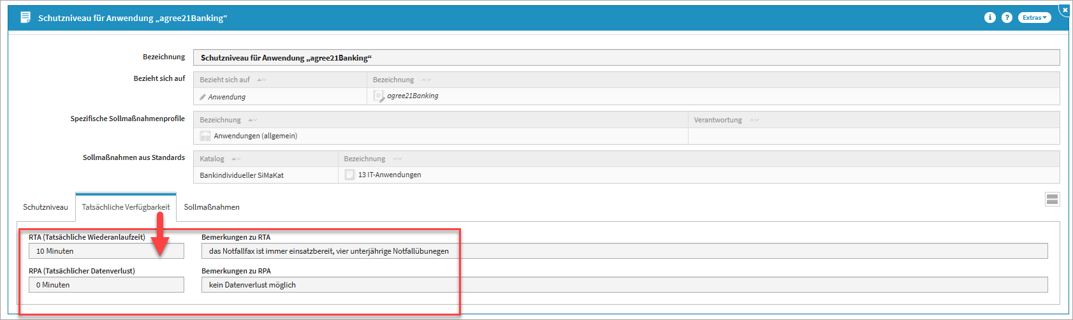Open the 13 IT-Anwendungen entry
1073x320 pixels.
point(389,175)
